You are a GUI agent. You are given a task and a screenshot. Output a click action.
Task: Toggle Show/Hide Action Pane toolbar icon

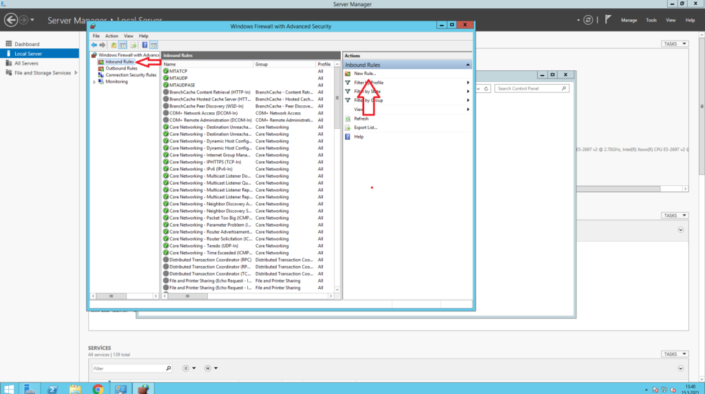(x=154, y=45)
